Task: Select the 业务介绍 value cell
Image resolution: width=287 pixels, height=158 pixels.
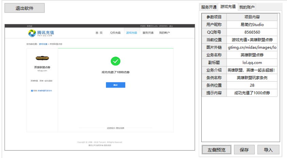Action: 252,70
